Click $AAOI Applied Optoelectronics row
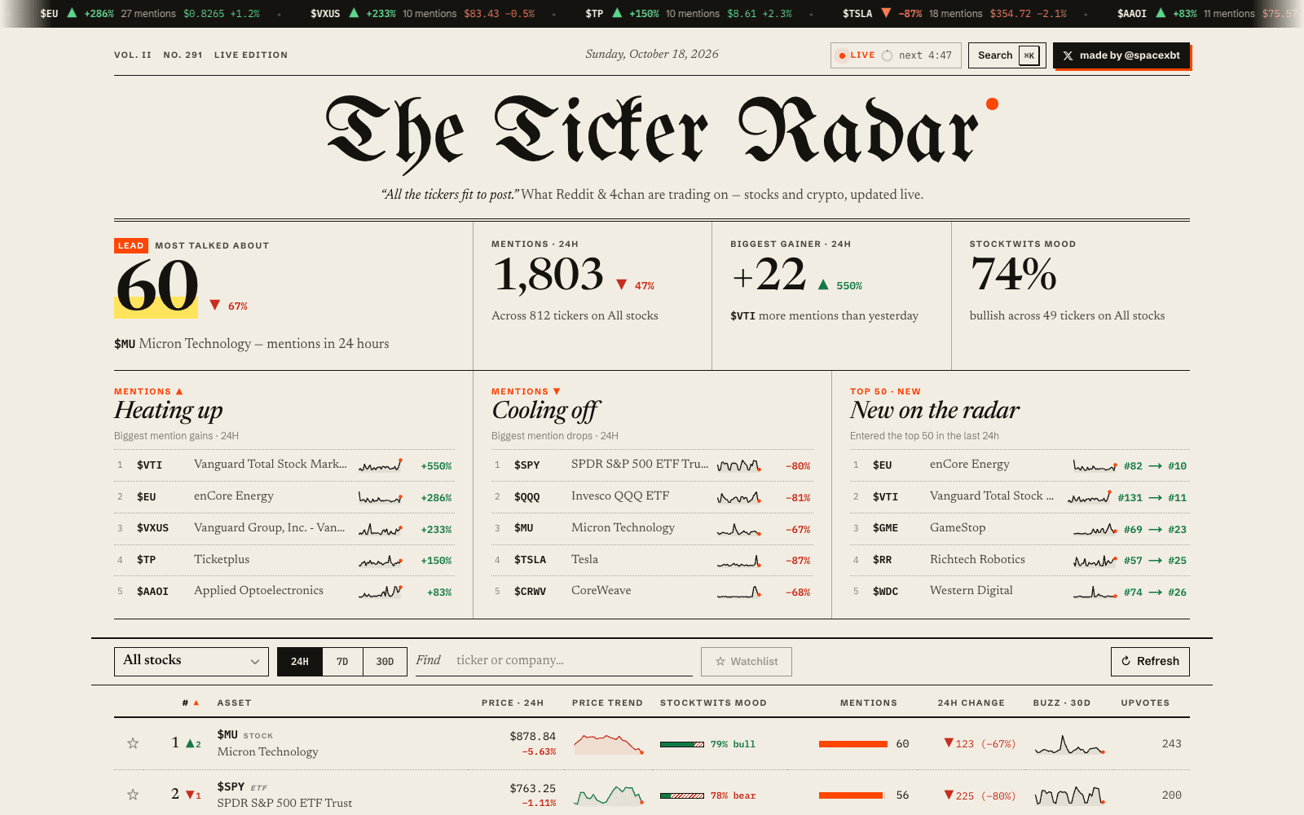This screenshot has height=815, width=1304. click(284, 592)
